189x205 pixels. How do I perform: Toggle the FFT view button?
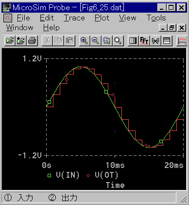pyautogui.click(x=144, y=40)
